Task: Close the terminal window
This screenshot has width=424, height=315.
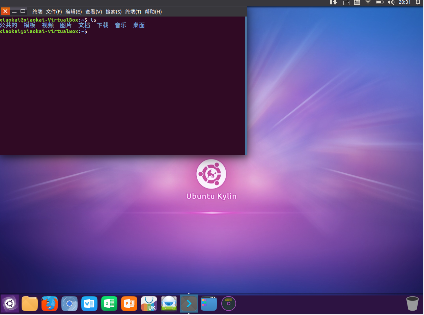Action: [x=5, y=11]
